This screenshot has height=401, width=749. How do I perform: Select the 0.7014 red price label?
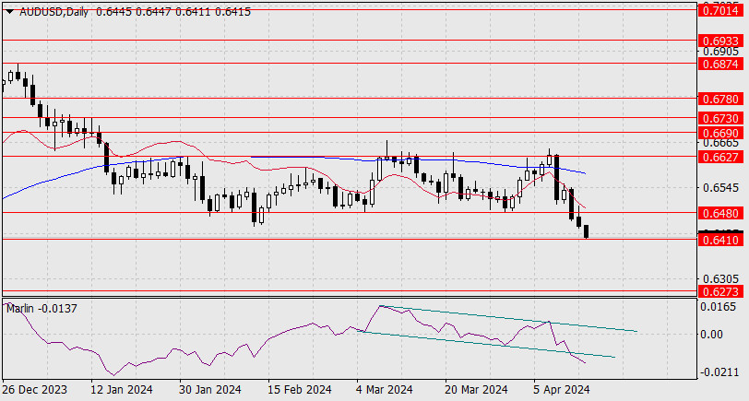tap(720, 10)
